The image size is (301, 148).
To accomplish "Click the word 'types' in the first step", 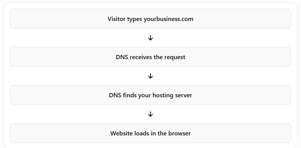I will tap(135, 19).
